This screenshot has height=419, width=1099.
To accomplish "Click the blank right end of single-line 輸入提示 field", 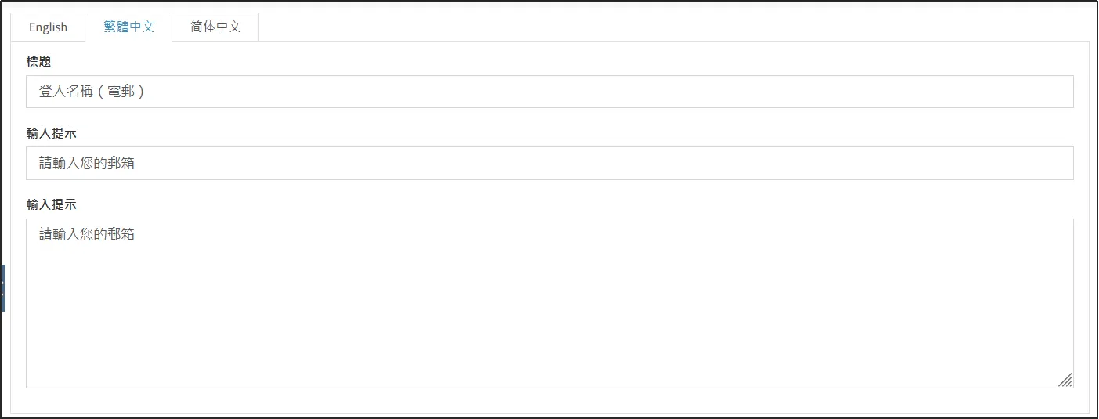I will pyautogui.click(x=1018, y=164).
